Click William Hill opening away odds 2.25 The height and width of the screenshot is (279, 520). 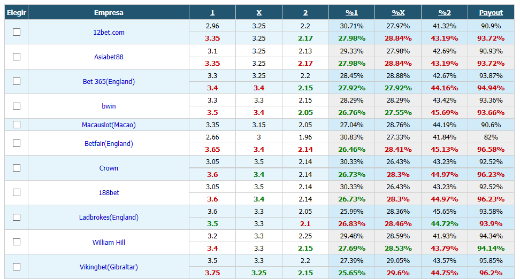point(305,236)
